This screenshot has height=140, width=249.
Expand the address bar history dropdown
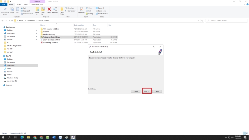pos(198,21)
